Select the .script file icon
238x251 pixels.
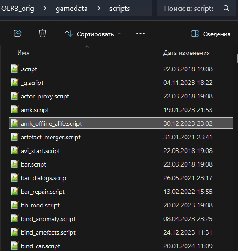point(14,69)
